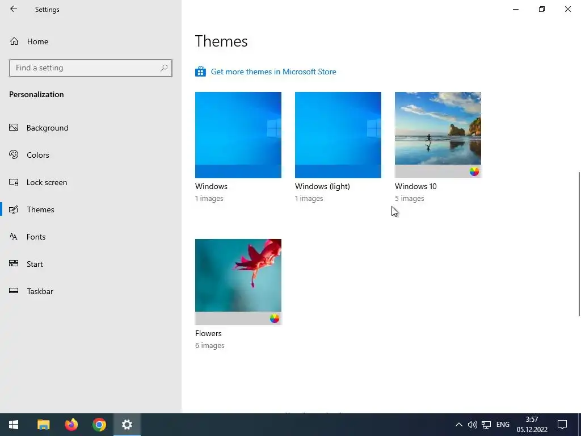The width and height of the screenshot is (581, 436).
Task: Click the '6 images' text
Action: (210, 346)
